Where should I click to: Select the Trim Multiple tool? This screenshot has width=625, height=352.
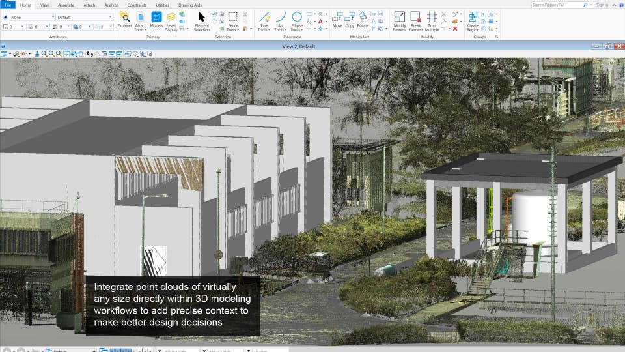tap(432, 22)
